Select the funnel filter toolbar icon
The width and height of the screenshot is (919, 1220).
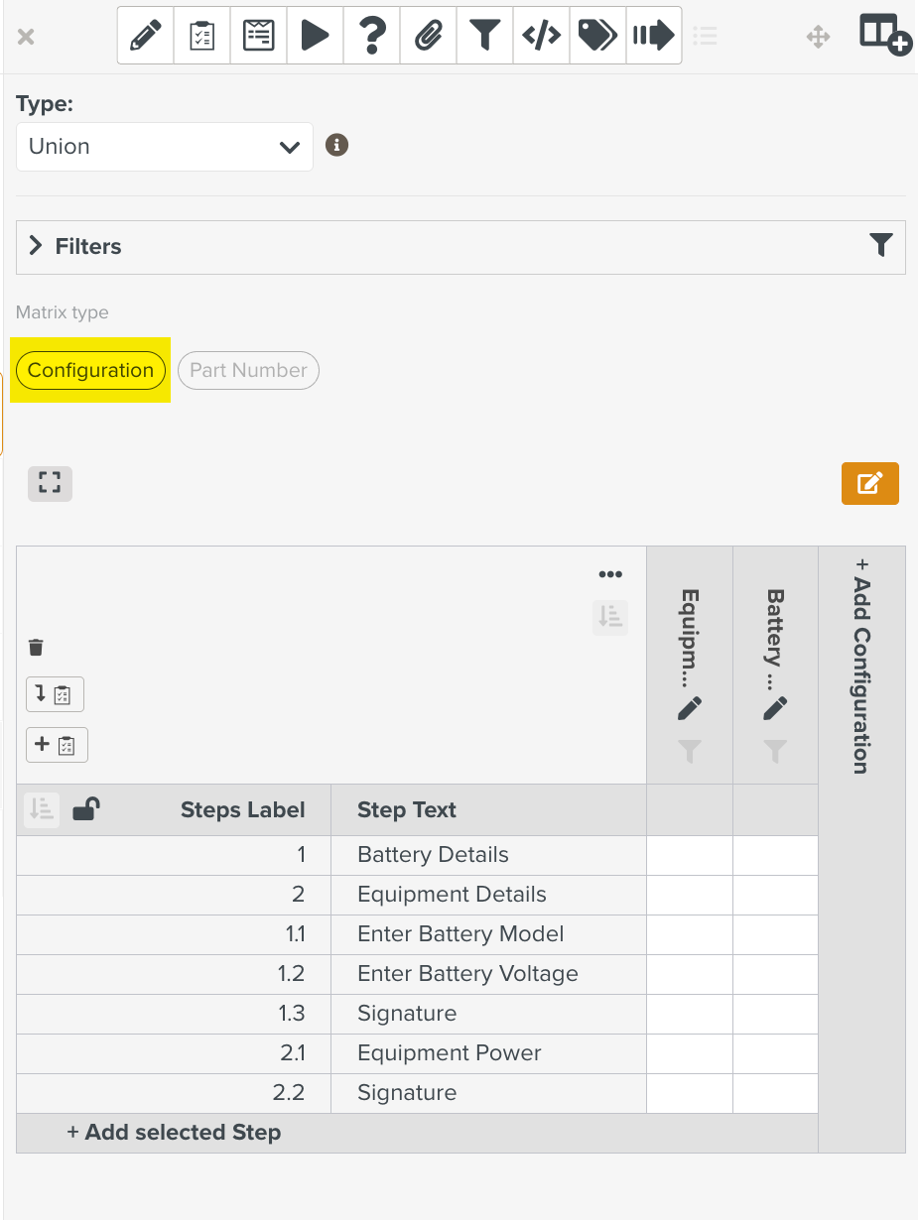coord(484,37)
